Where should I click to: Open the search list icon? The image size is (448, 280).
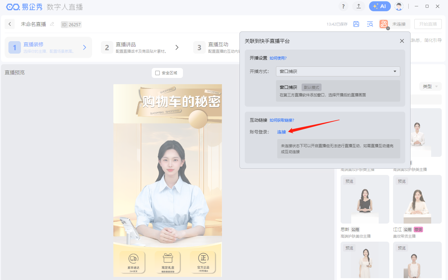point(370,24)
